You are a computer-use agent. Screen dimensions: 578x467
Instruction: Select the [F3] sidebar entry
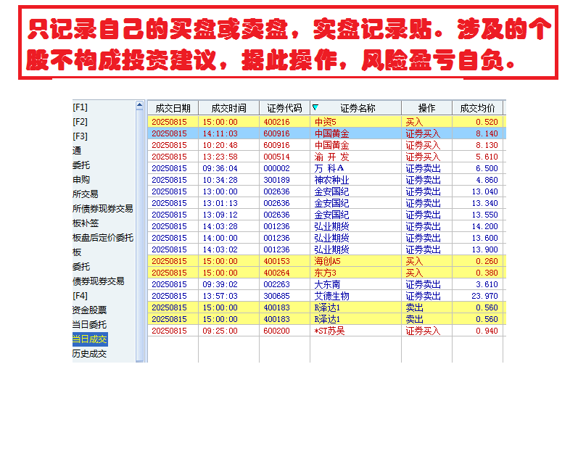click(80, 136)
